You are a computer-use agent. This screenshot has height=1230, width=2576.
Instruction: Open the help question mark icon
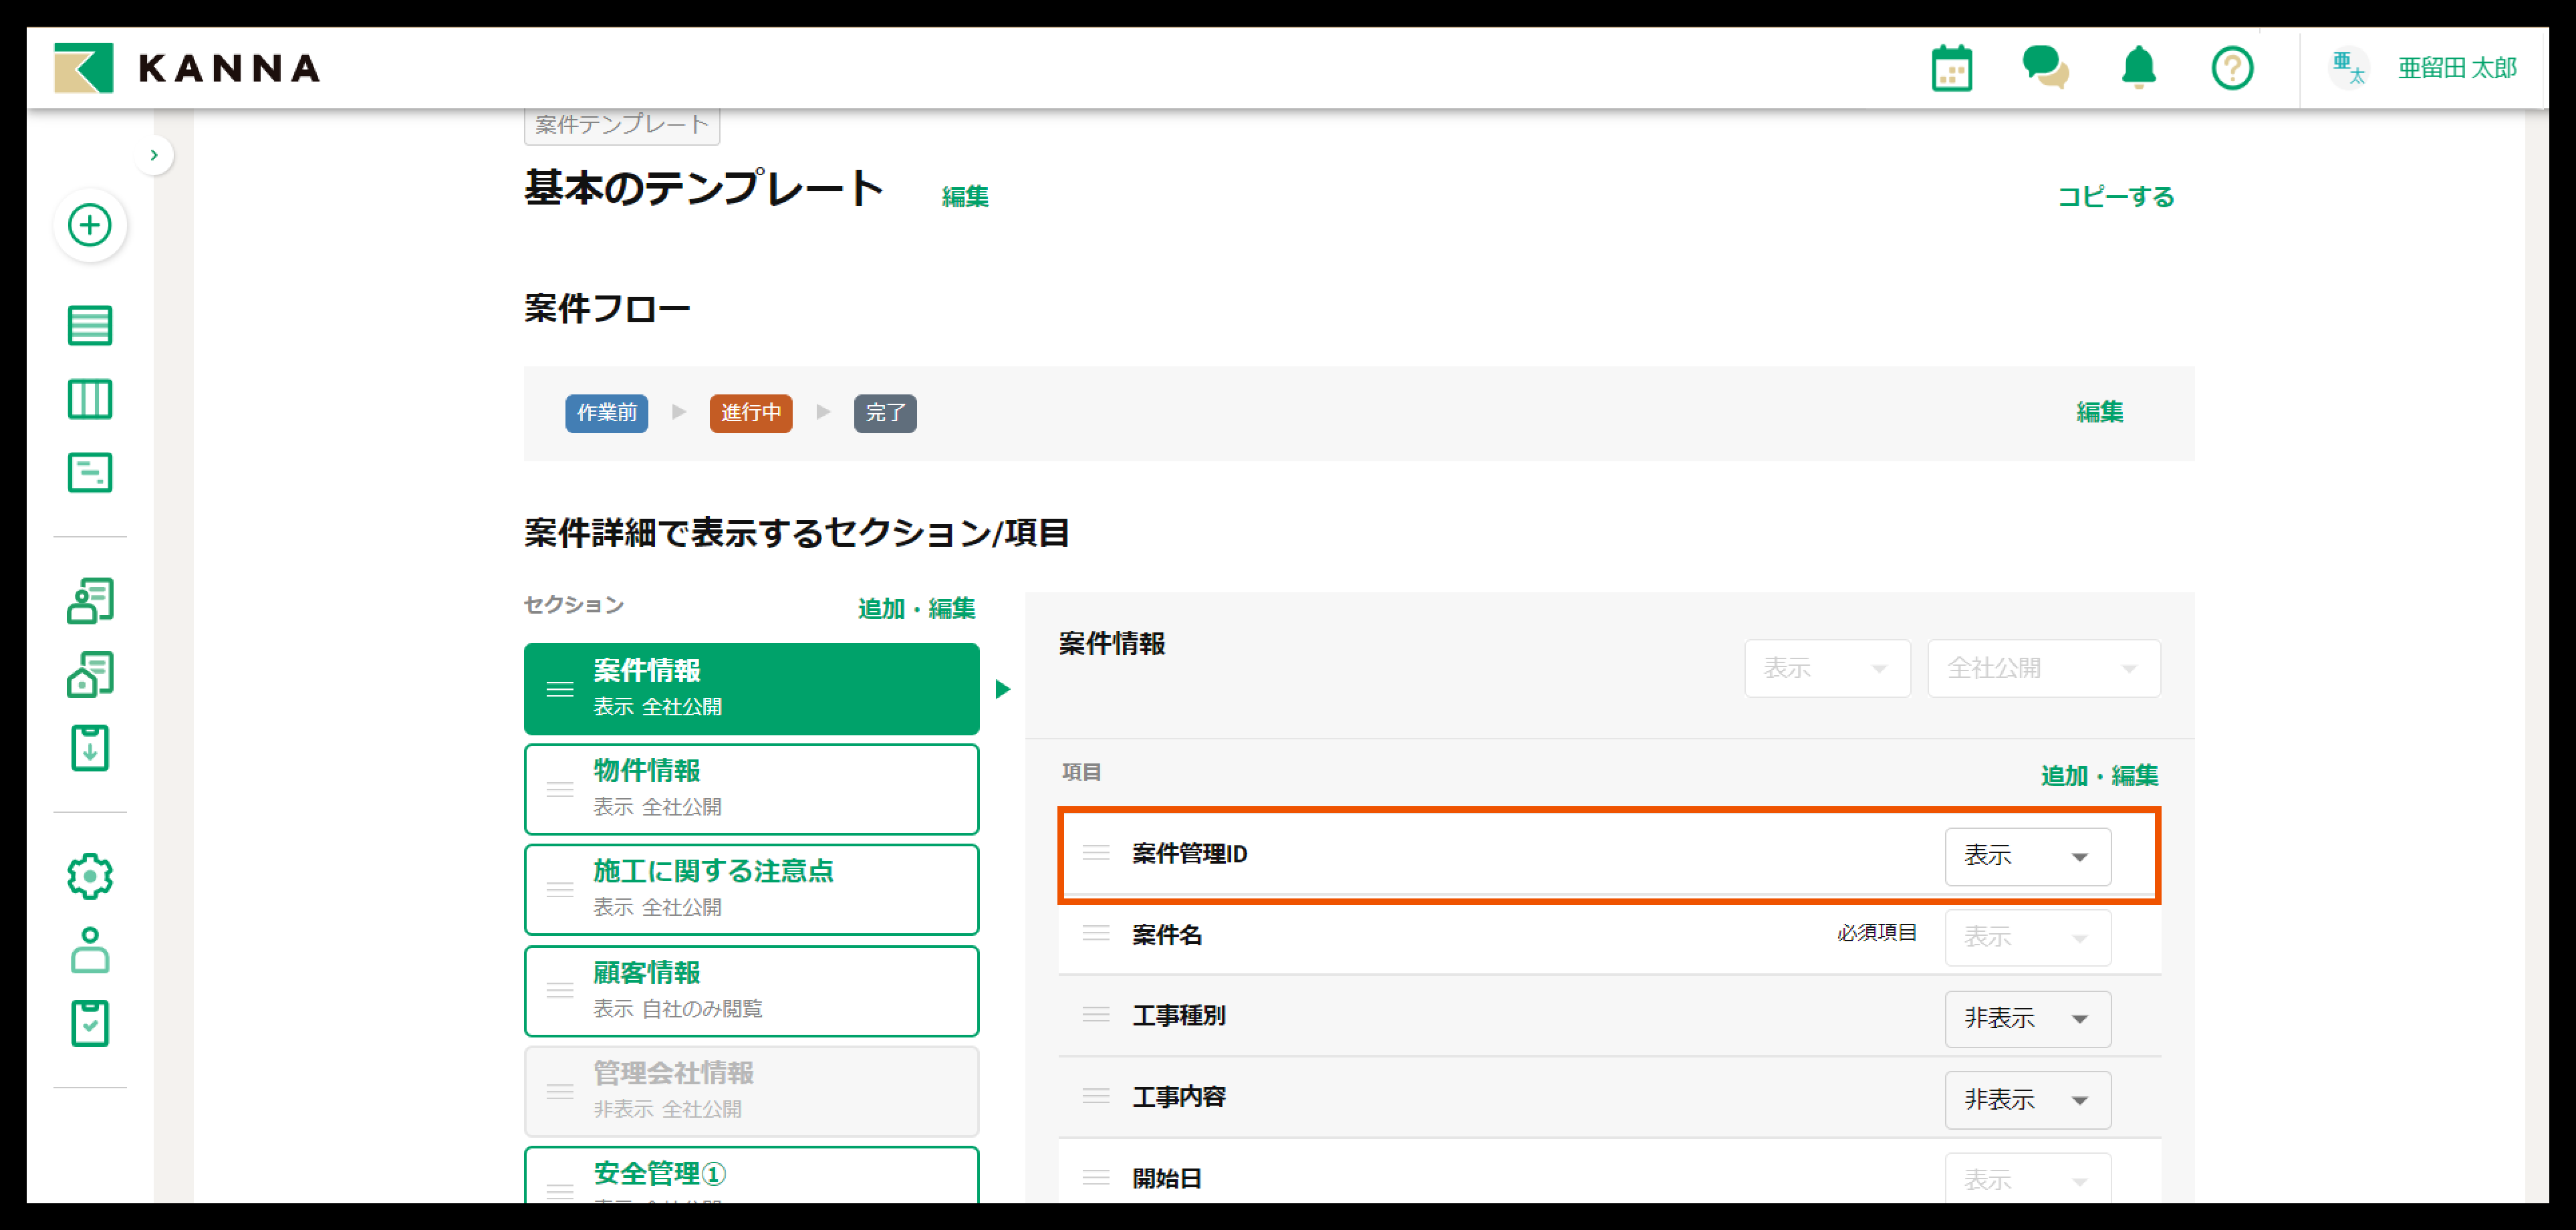[2231, 68]
